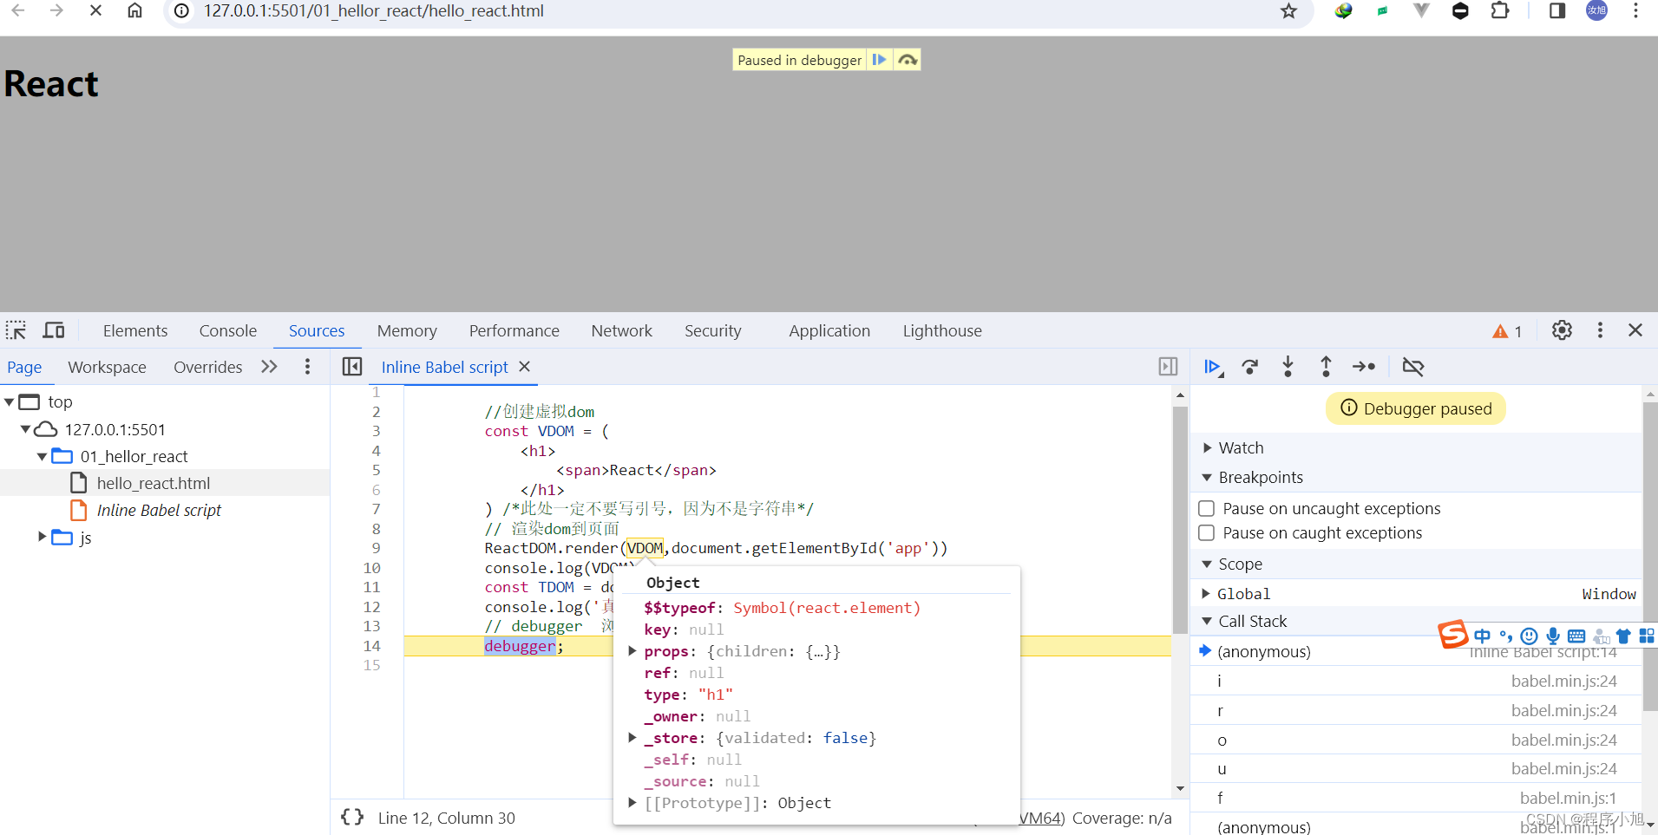Viewport: 1658px width, 835px height.
Task: Open the Lighthouse panel
Action: coord(942,330)
